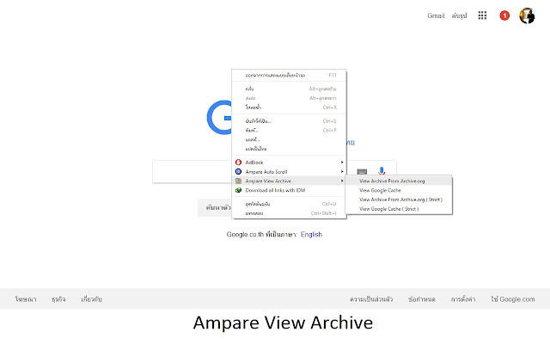
Task: Click the Ampare View Archive icon
Action: click(x=238, y=181)
